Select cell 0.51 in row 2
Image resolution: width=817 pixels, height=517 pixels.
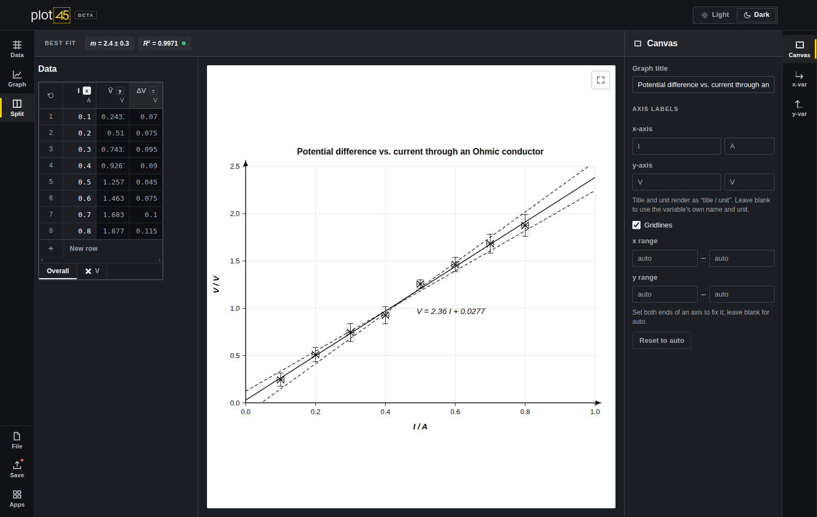pyautogui.click(x=113, y=133)
